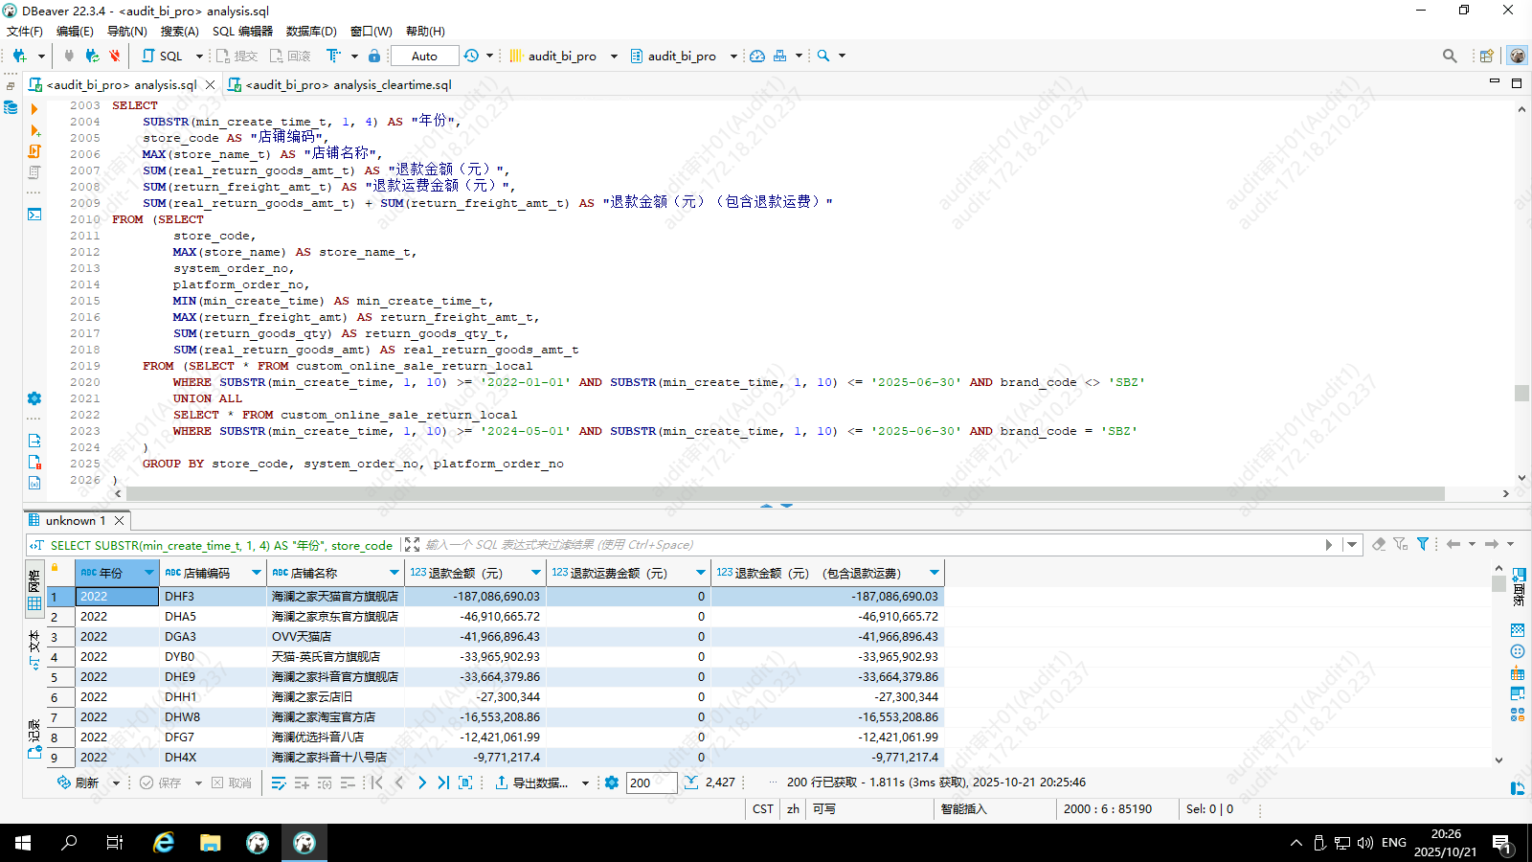Open the 数据库(D) menu
Viewport: 1532px width, 862px height.
311,31
